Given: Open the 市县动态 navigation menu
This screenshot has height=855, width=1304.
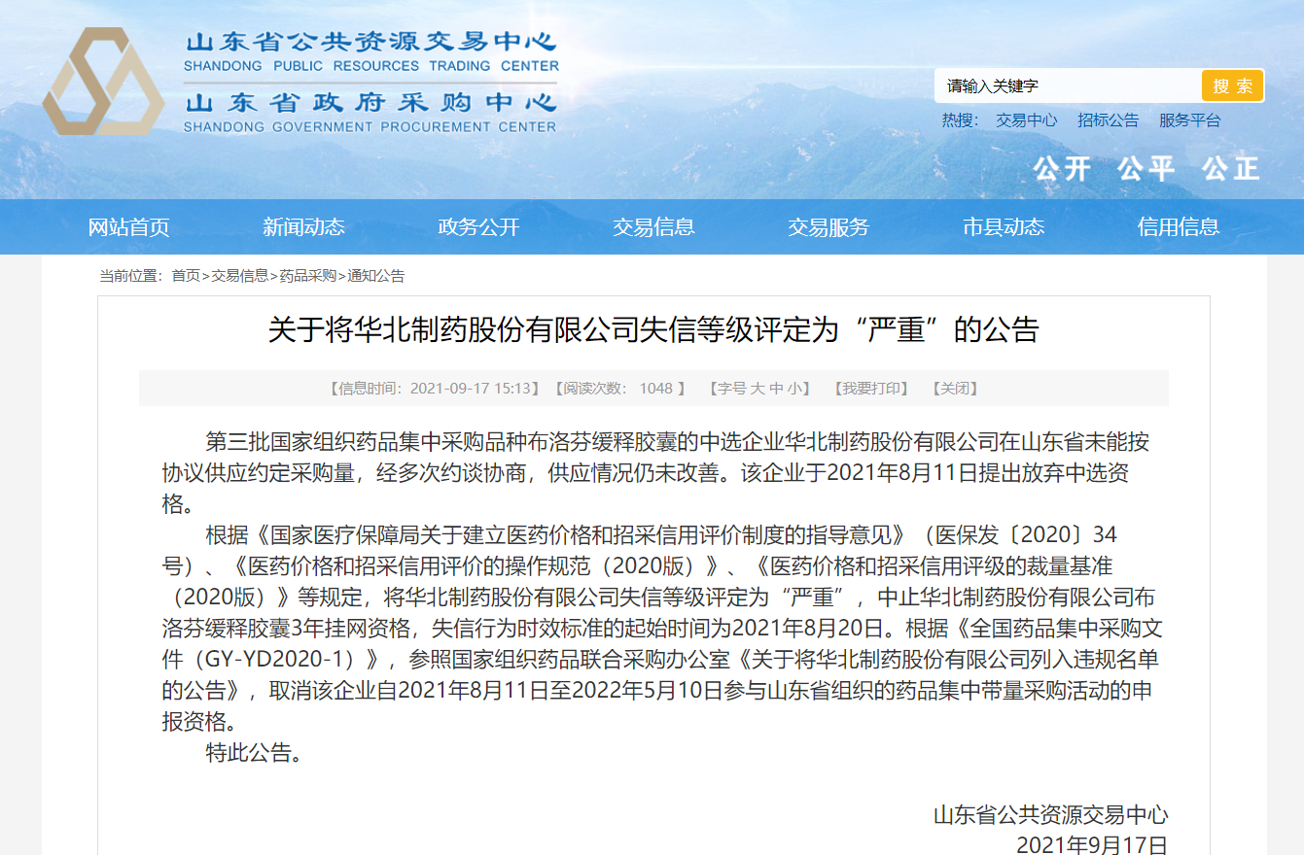Looking at the screenshot, I should tap(1003, 226).
